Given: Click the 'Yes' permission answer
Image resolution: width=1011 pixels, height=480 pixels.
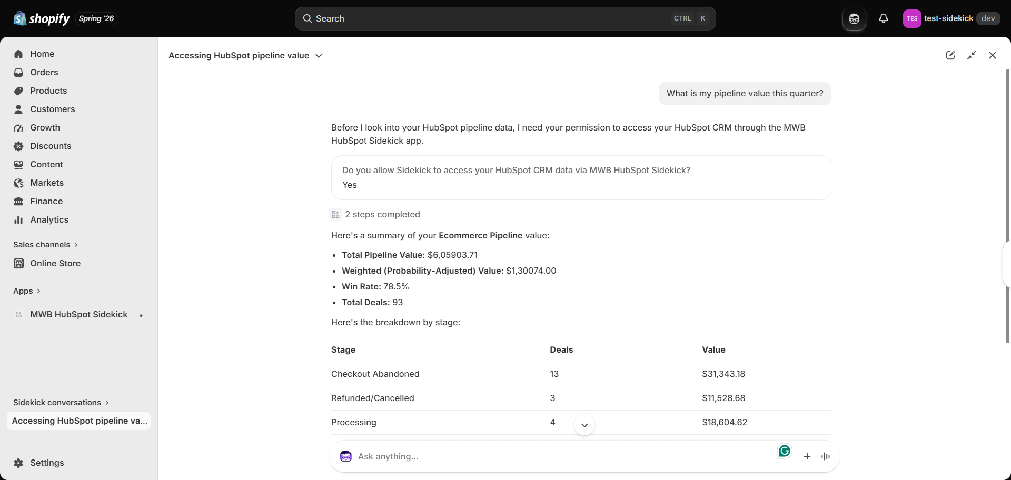Looking at the screenshot, I should (x=350, y=185).
